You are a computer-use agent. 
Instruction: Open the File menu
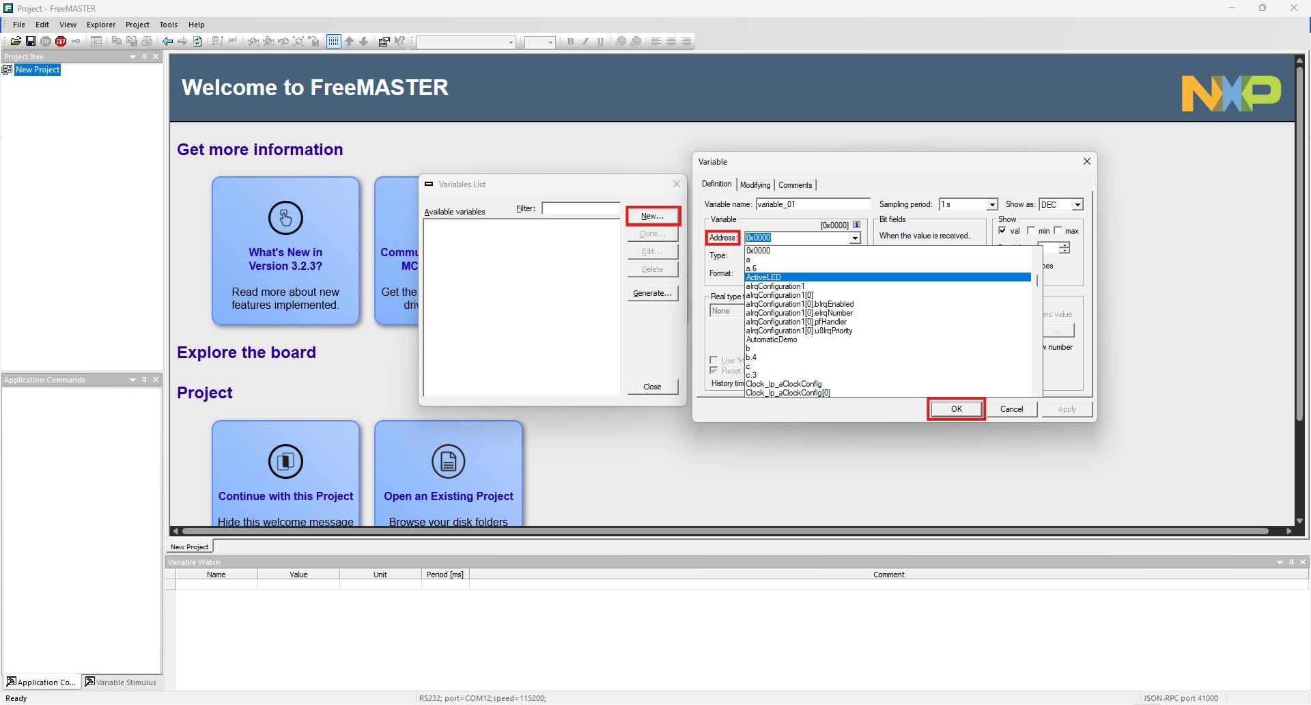point(19,25)
